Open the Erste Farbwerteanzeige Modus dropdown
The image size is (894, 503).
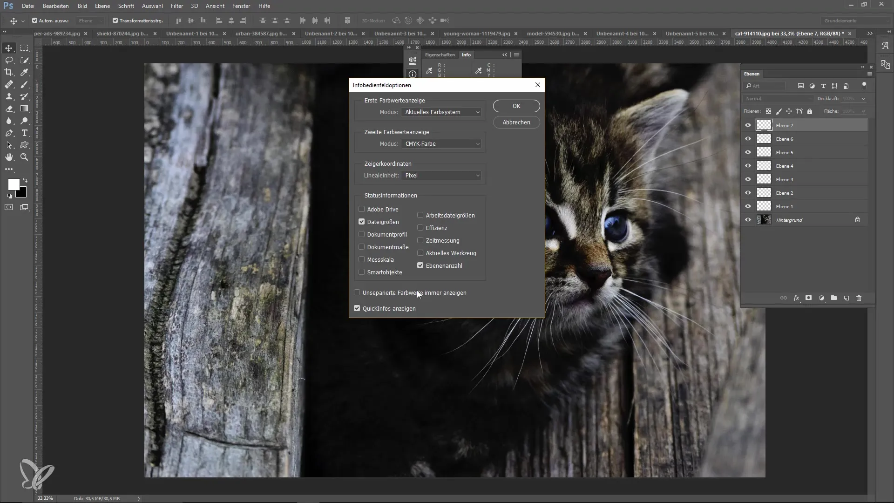pos(441,112)
